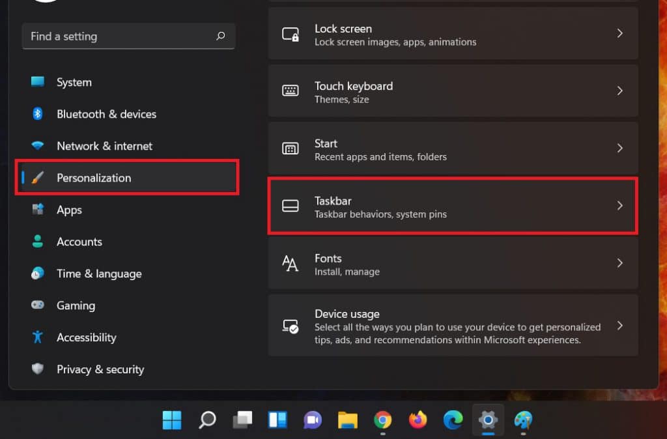The height and width of the screenshot is (439, 667).
Task: Open Fonts settings title
Action: click(x=328, y=258)
